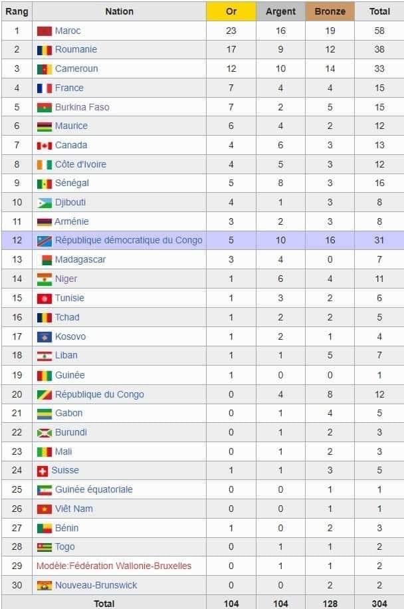The width and height of the screenshot is (404, 609).
Task: Click the gold Or column header
Action: coord(231,11)
